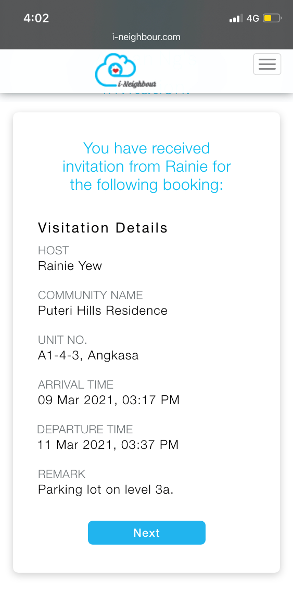The width and height of the screenshot is (293, 593).
Task: Tap the HOST field label
Action: [x=54, y=250]
